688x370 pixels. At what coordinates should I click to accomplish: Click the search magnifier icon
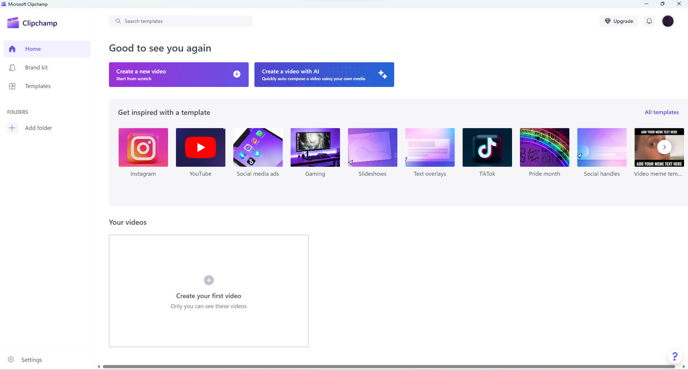point(118,21)
